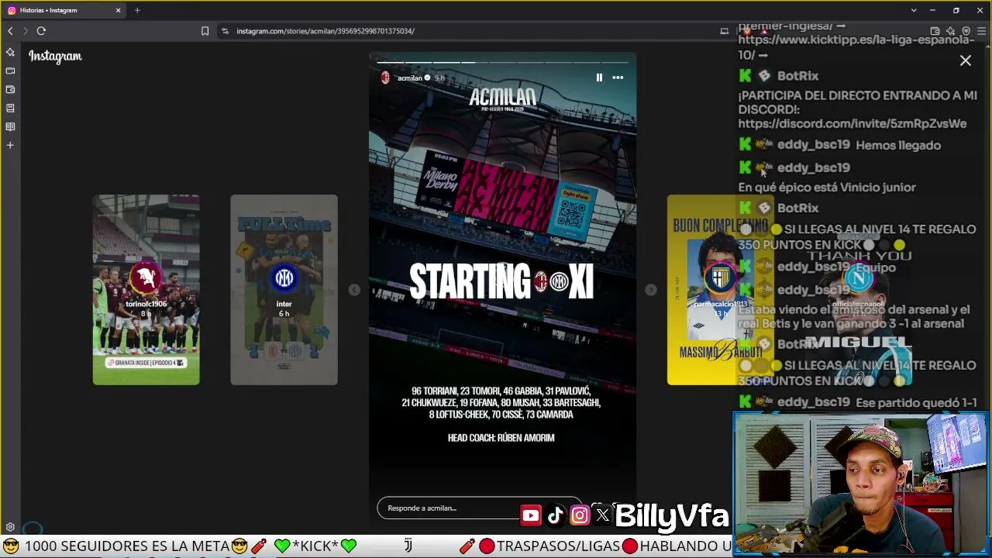992x558 pixels.
Task: Click the story progress bar at top
Action: pyautogui.click(x=502, y=62)
